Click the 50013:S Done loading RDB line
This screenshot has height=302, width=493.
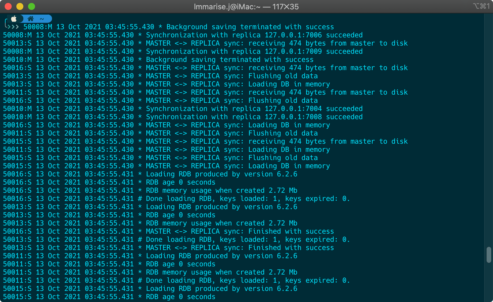pos(176,239)
